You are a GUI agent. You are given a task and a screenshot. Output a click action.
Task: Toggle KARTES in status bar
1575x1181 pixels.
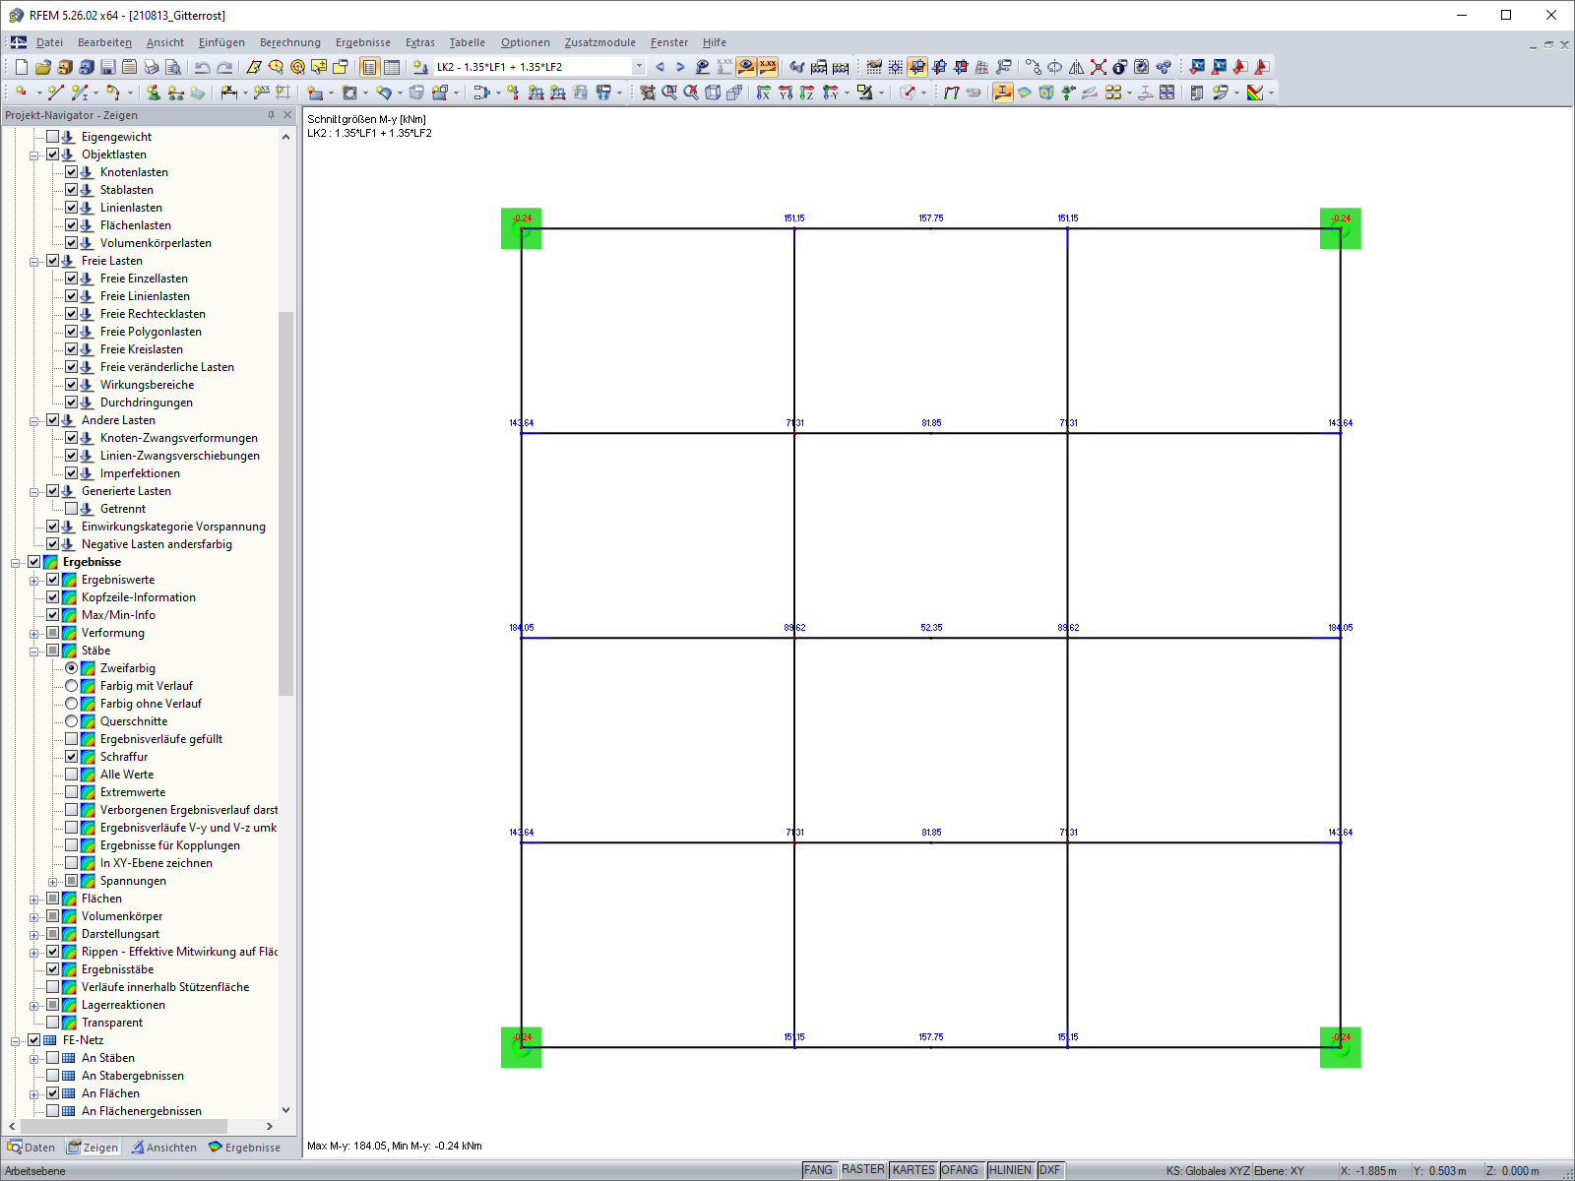tap(913, 1170)
